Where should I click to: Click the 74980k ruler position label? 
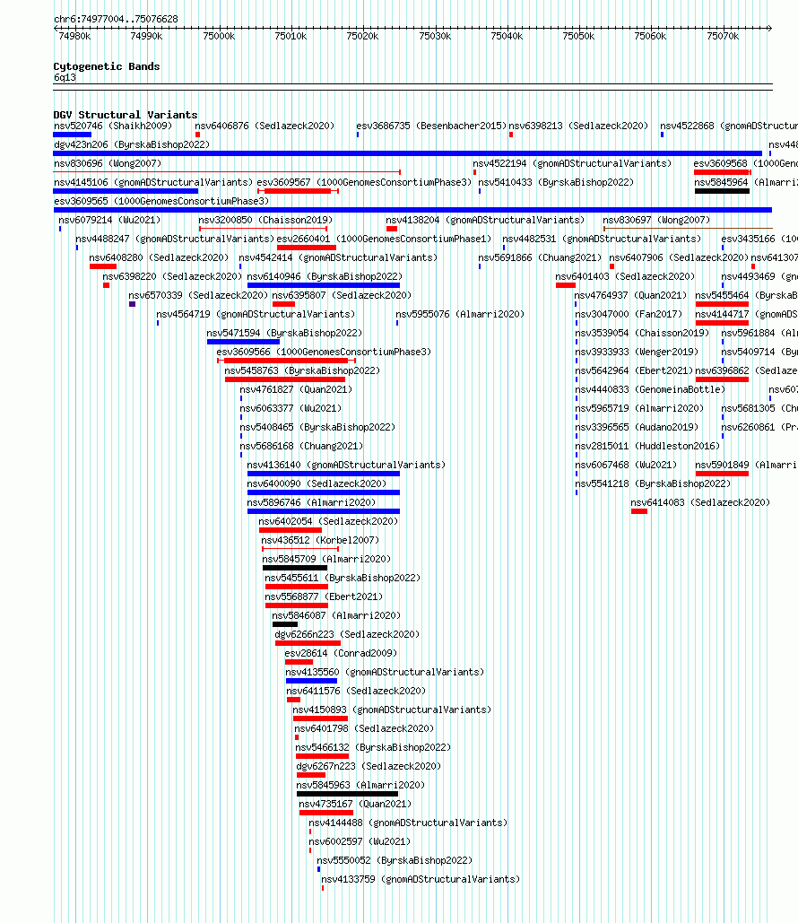(x=74, y=37)
